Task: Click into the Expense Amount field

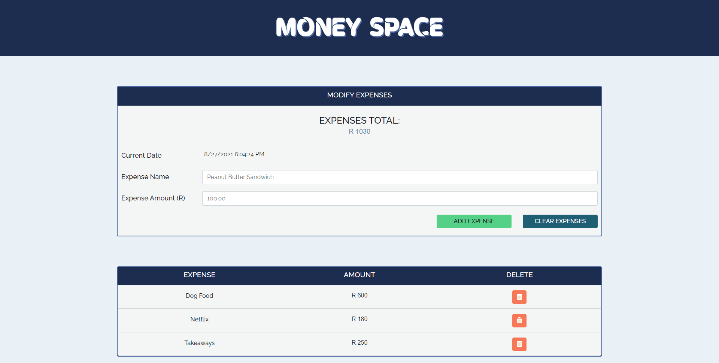Action: click(x=400, y=199)
